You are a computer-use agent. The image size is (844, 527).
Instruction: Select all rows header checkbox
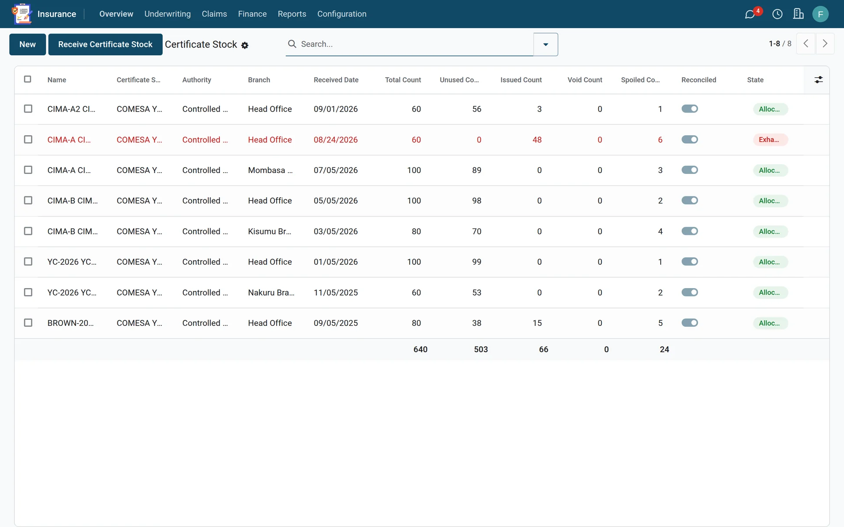pos(28,79)
